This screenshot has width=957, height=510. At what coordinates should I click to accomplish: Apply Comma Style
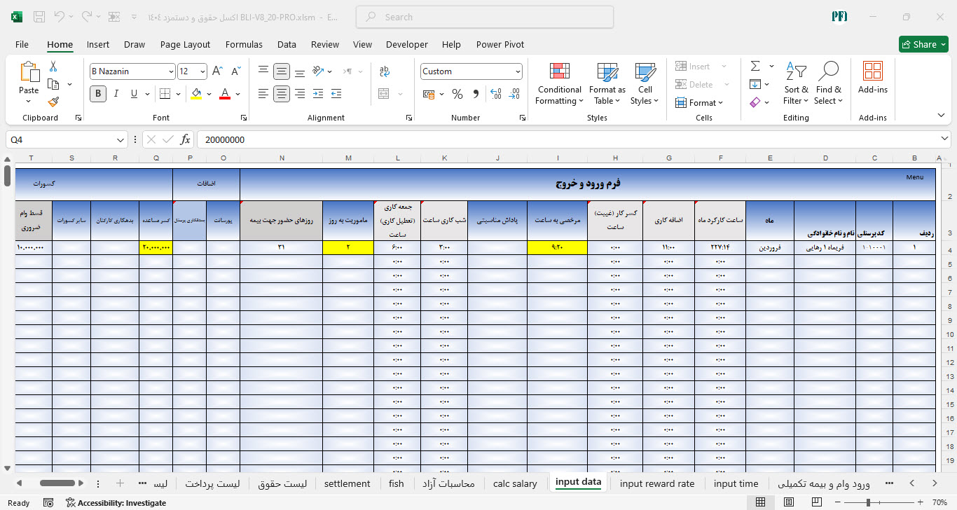[476, 94]
